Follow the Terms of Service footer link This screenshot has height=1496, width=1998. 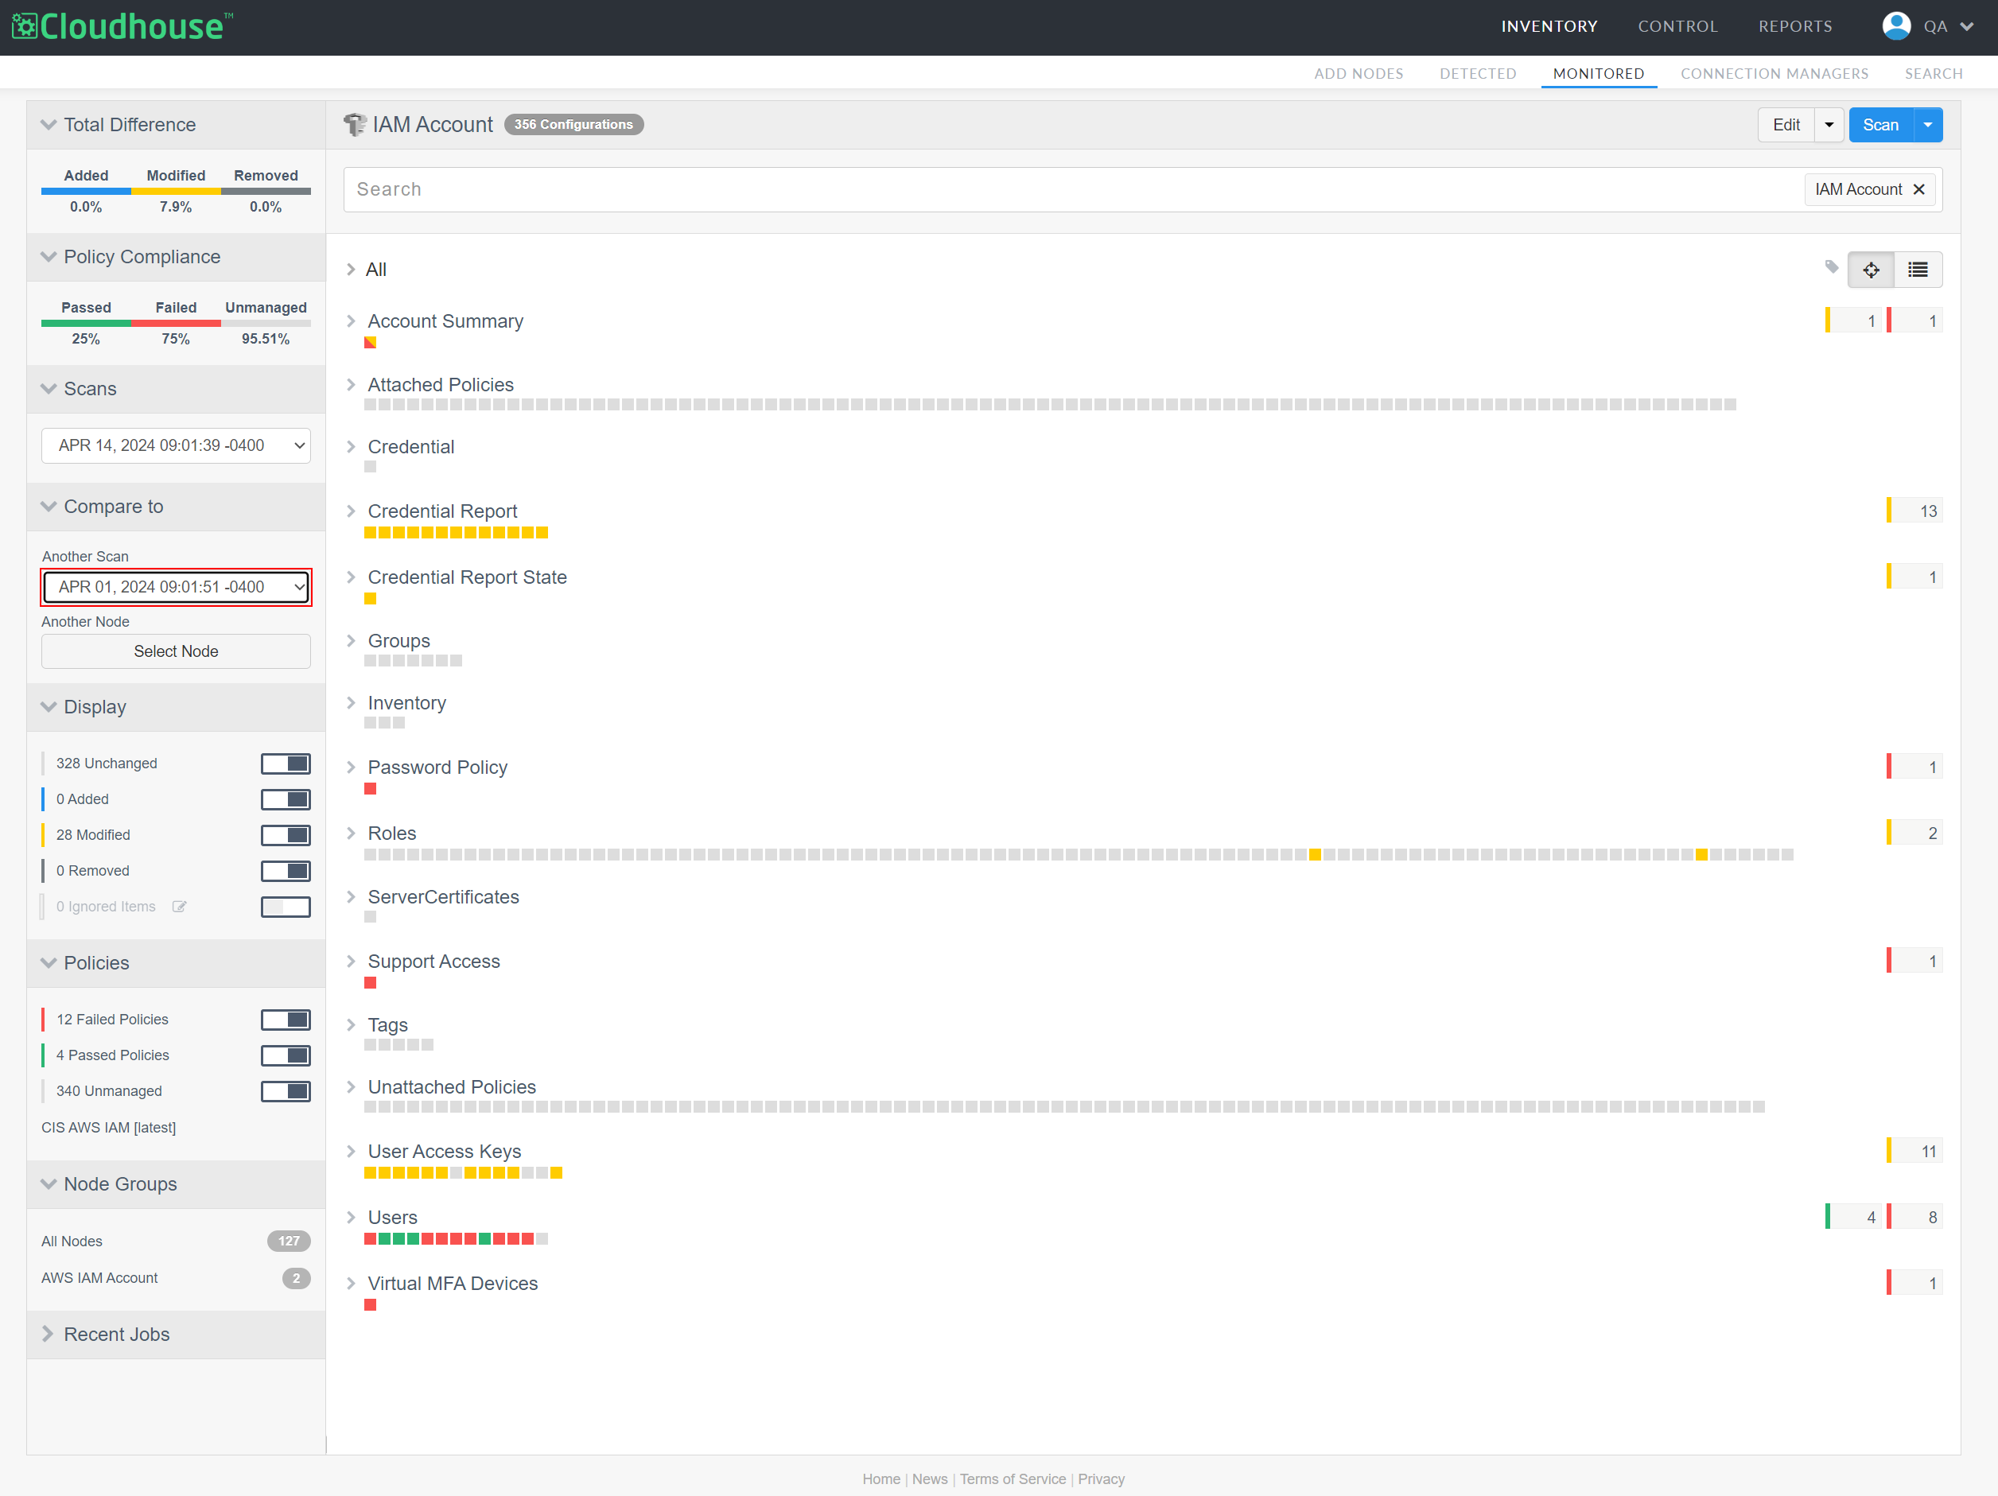click(x=1013, y=1479)
